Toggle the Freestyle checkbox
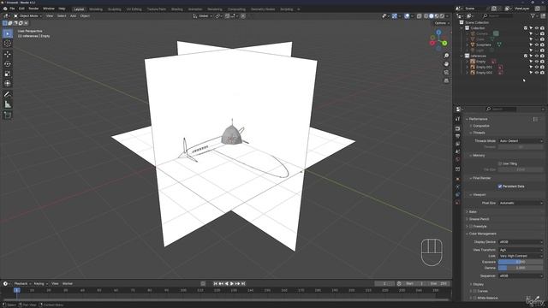Screen dimensions: 548x308 pos(471,227)
